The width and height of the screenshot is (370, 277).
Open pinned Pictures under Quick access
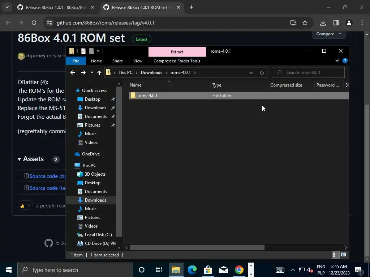coord(92,125)
